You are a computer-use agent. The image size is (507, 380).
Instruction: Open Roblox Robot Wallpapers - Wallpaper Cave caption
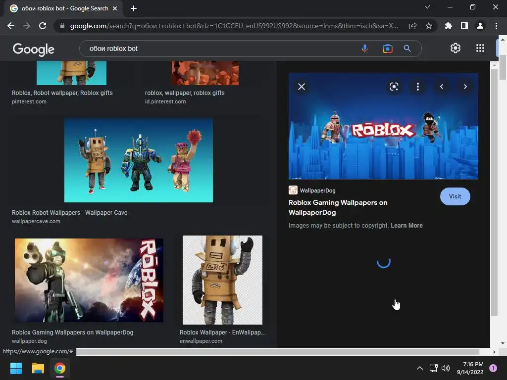[69, 213]
